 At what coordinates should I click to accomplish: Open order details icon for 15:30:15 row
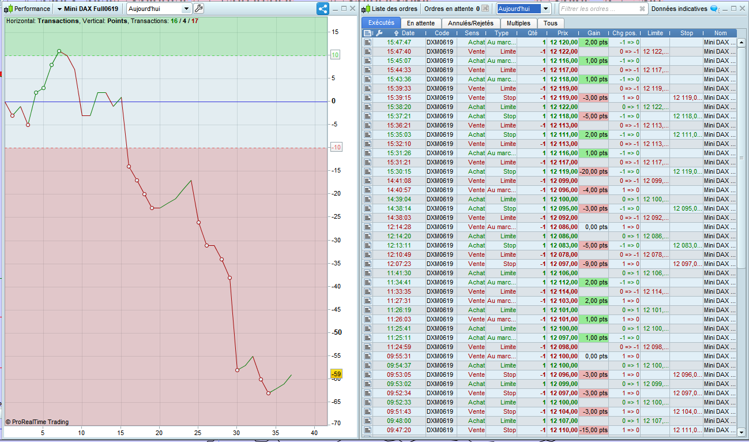pos(367,171)
